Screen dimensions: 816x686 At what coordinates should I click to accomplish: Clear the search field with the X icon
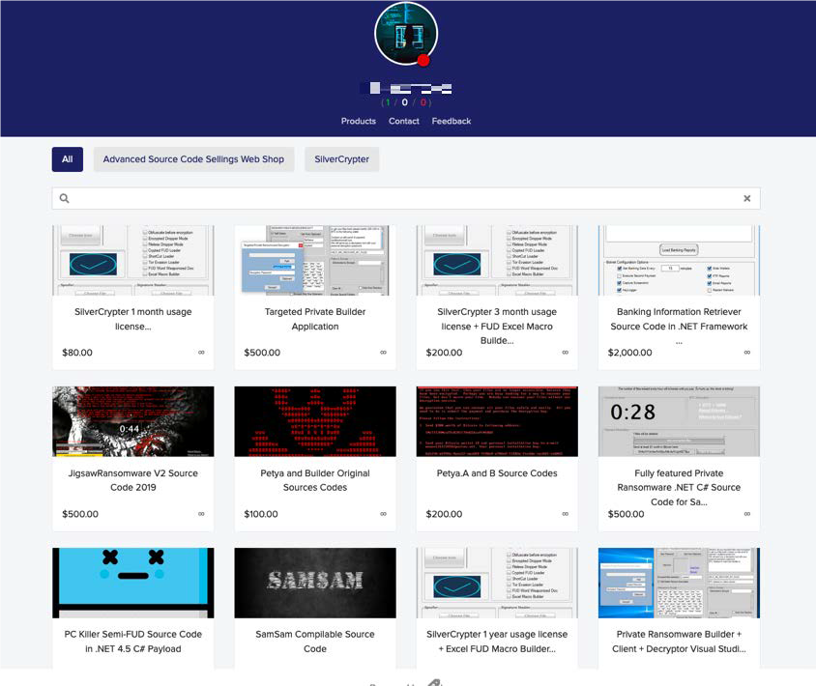746,198
